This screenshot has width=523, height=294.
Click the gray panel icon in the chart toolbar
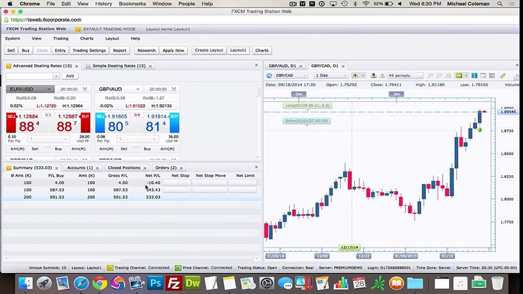492,76
